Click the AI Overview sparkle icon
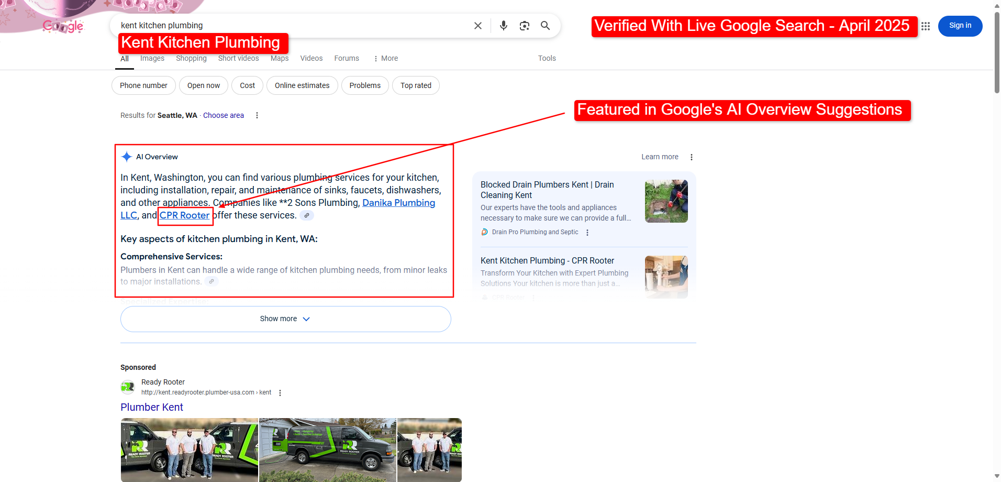The width and height of the screenshot is (1001, 482). (x=126, y=157)
